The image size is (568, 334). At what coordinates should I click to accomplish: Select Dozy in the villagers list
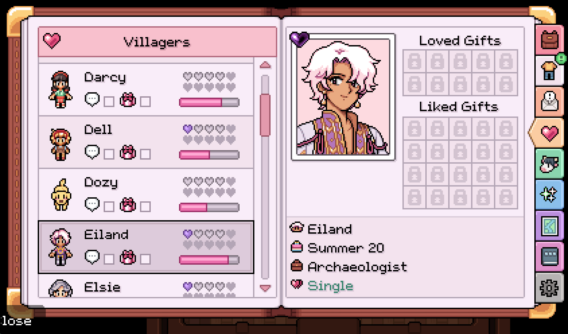[146, 195]
